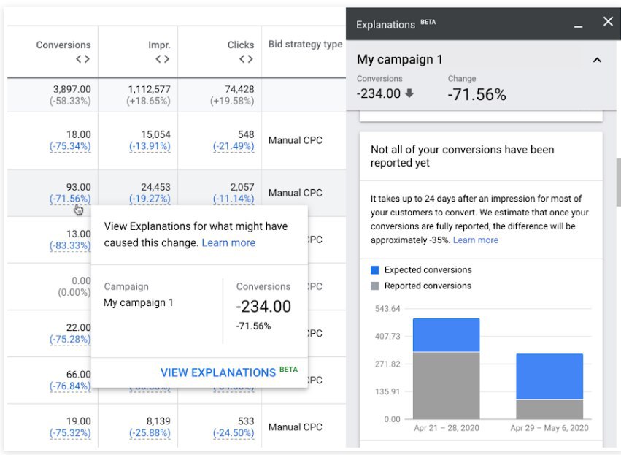Open Learn more link in tooltip popup

click(228, 242)
